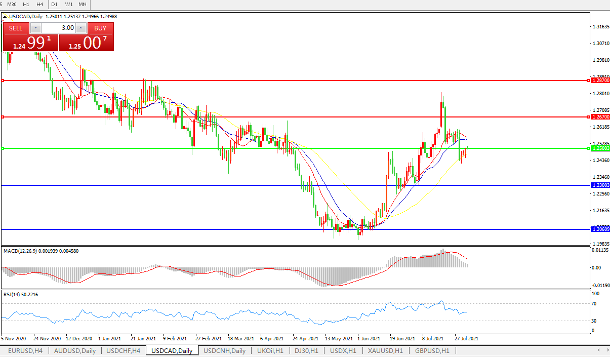
Task: Select the red 1.28700 resistance line label
Action: 600,81
